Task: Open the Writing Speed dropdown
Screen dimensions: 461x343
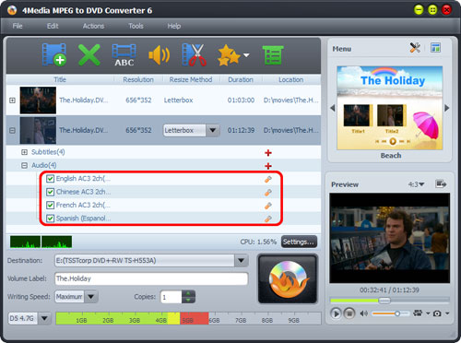Action: point(91,297)
